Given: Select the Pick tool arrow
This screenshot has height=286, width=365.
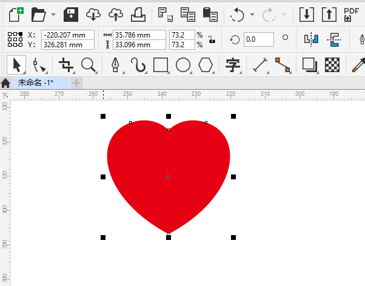Looking at the screenshot, I should click(x=18, y=64).
